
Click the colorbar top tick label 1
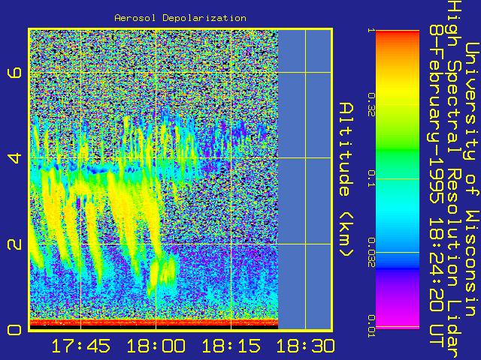point(371,31)
